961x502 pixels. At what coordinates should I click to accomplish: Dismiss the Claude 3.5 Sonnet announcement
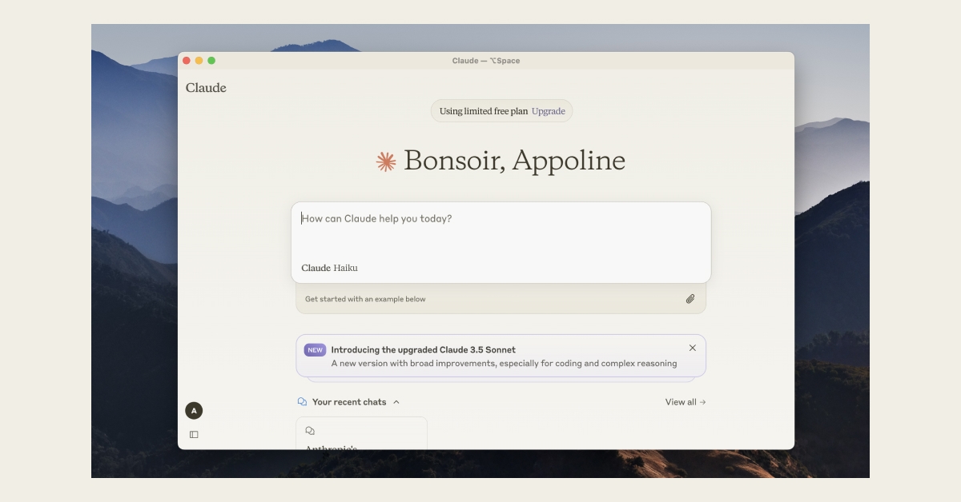tap(693, 348)
